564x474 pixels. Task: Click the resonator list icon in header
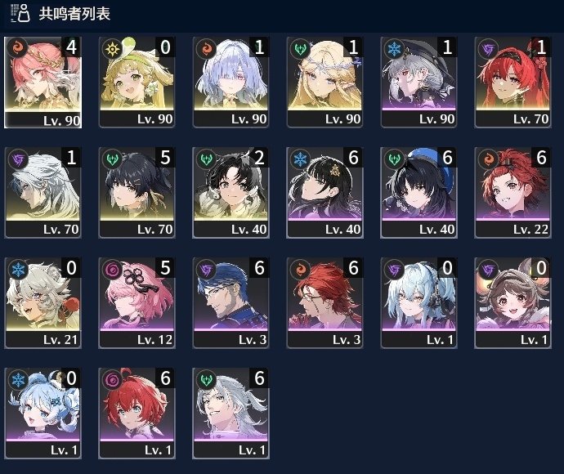20,13
